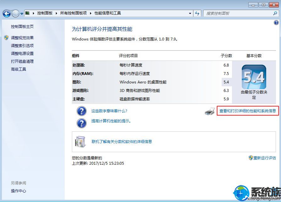
Task: Open 打开磁盘清理 sidebar link
Action: tap(22, 61)
